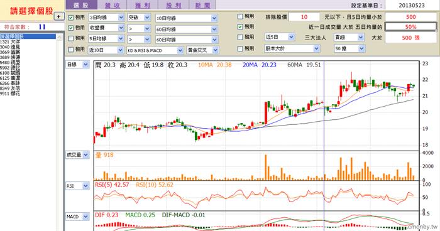440x231 pixels.
Task: Open the RSI indicator dropdown
Action: (77, 186)
